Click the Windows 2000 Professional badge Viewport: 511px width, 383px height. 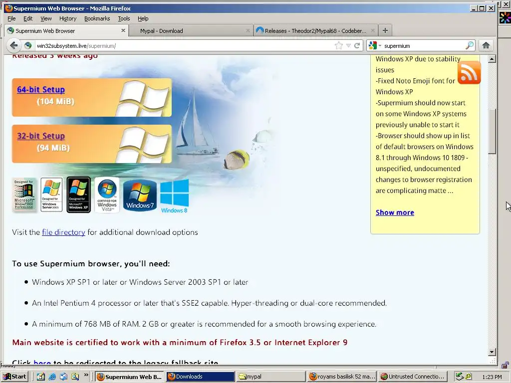point(24,195)
